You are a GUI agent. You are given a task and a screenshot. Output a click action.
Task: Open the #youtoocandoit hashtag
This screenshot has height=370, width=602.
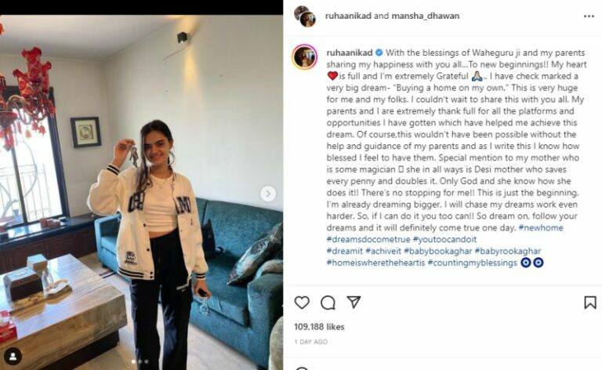tap(444, 240)
